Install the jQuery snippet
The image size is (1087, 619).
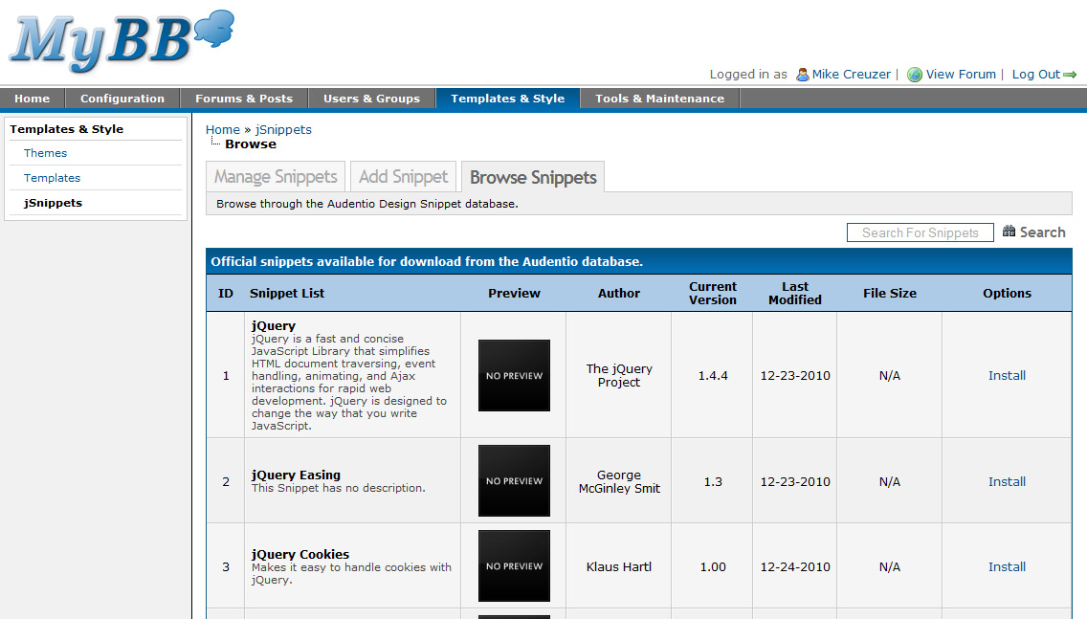point(1007,376)
